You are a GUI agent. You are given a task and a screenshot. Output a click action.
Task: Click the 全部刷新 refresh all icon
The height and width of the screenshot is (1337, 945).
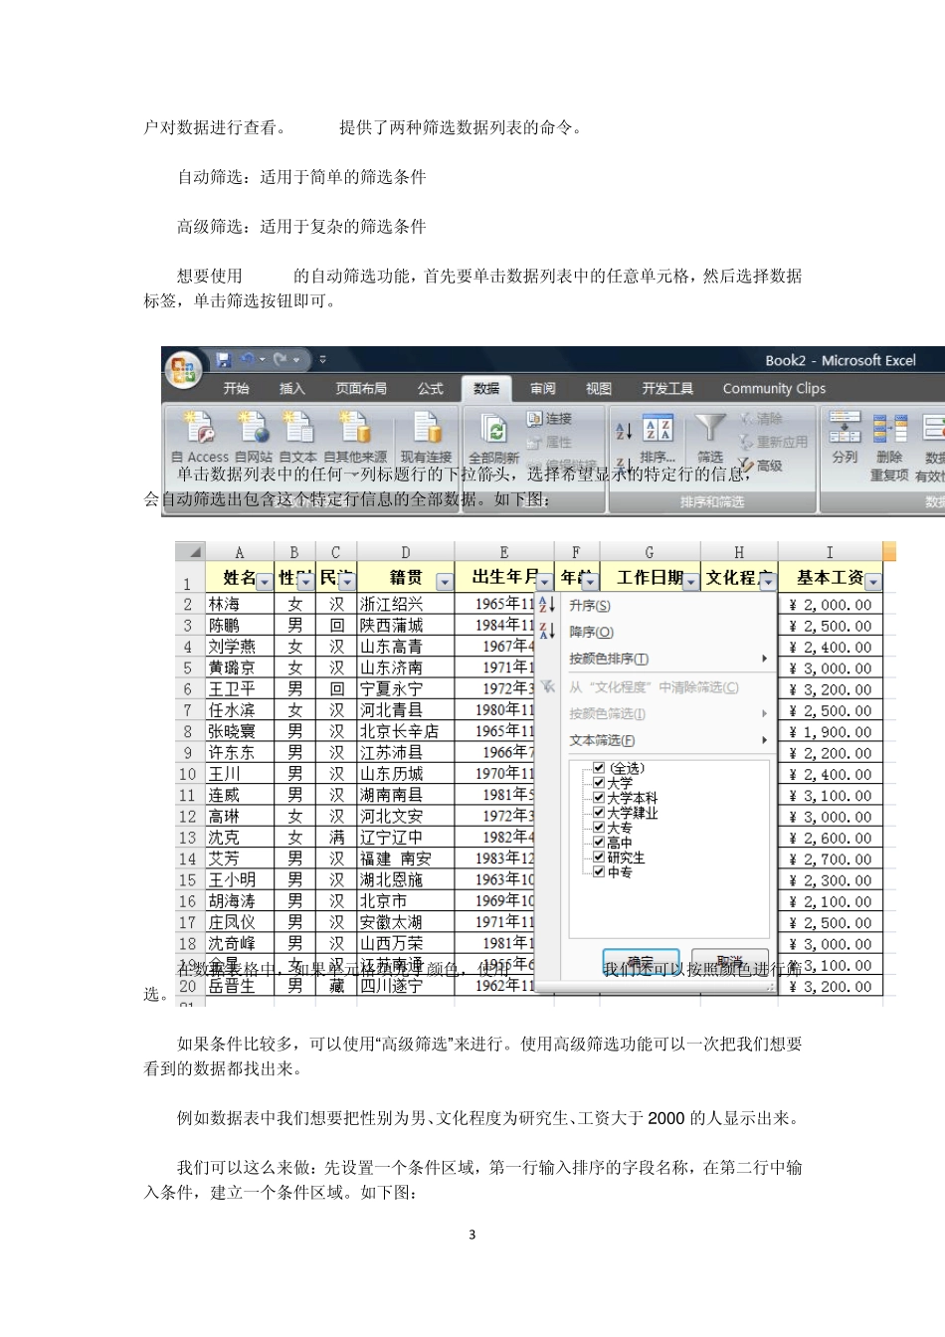pyautogui.click(x=494, y=430)
